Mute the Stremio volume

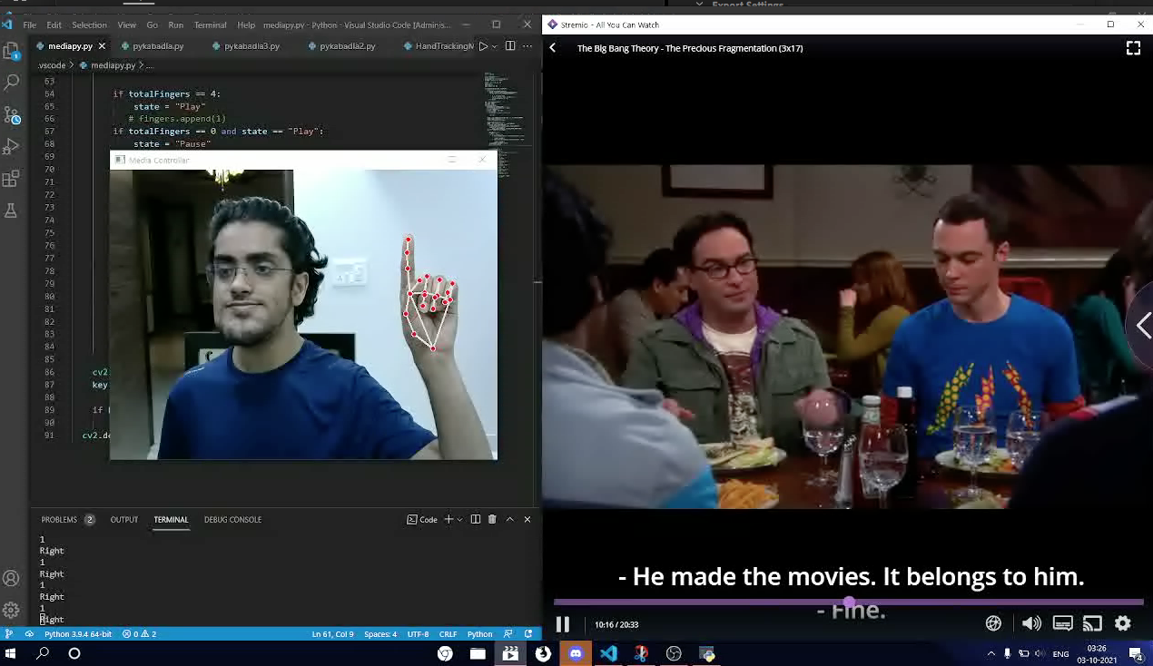pos(1031,623)
